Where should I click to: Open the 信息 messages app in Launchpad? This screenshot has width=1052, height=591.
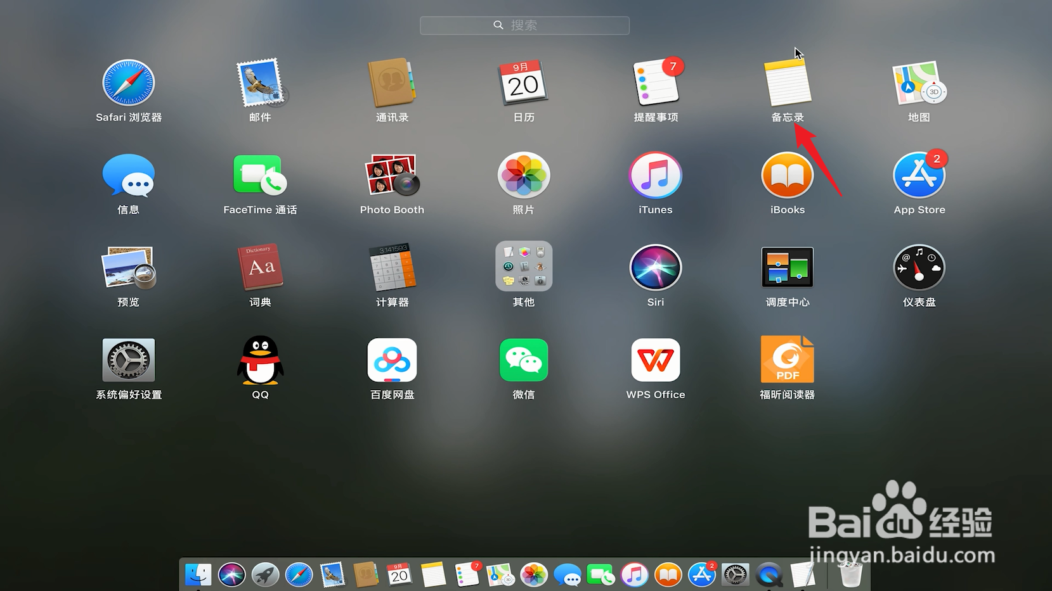(x=129, y=175)
